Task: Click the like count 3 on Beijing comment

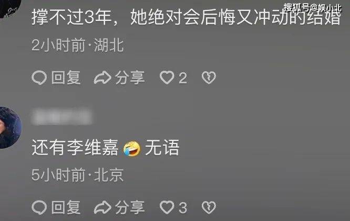Action: (x=183, y=208)
